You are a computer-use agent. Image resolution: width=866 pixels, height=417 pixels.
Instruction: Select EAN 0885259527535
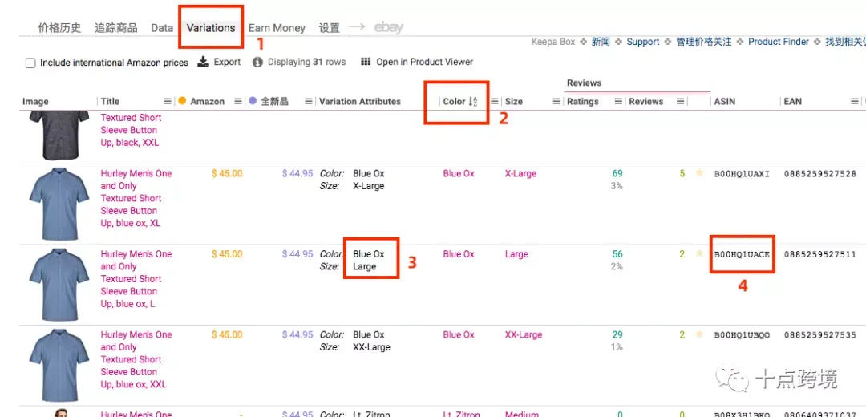[820, 335]
